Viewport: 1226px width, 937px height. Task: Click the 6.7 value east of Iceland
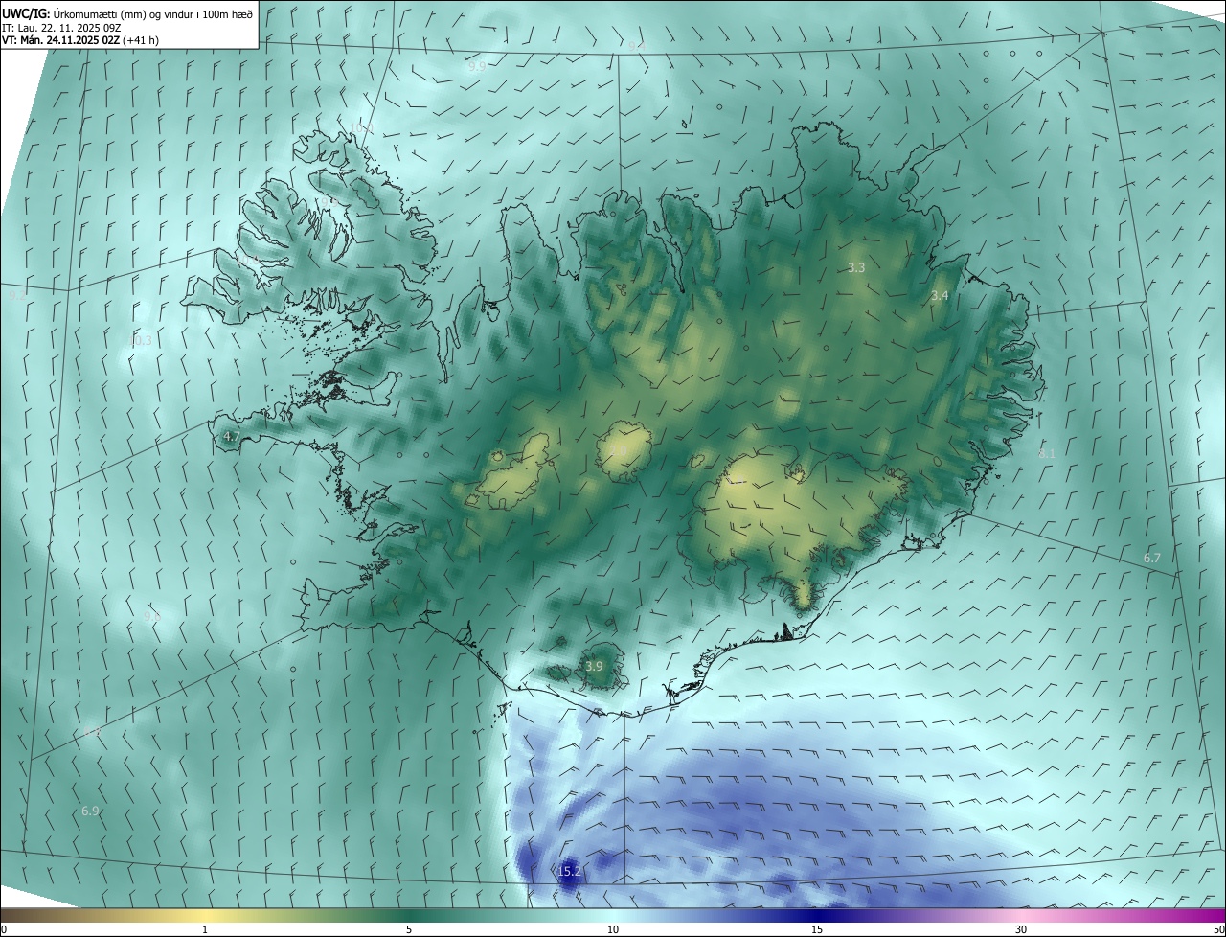click(1152, 558)
